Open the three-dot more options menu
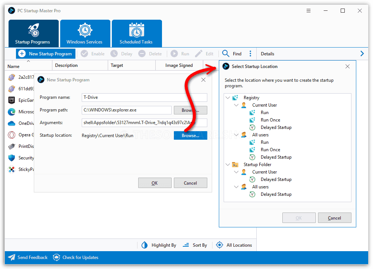 click(x=250, y=54)
